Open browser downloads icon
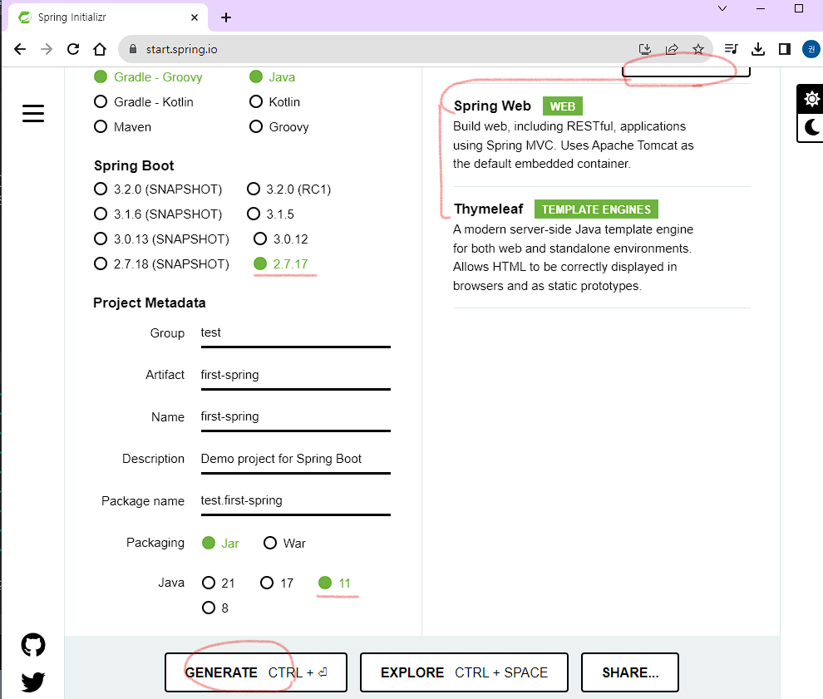823x699 pixels. click(758, 49)
